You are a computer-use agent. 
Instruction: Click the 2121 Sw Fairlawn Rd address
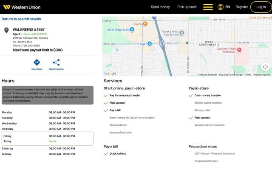30,38
